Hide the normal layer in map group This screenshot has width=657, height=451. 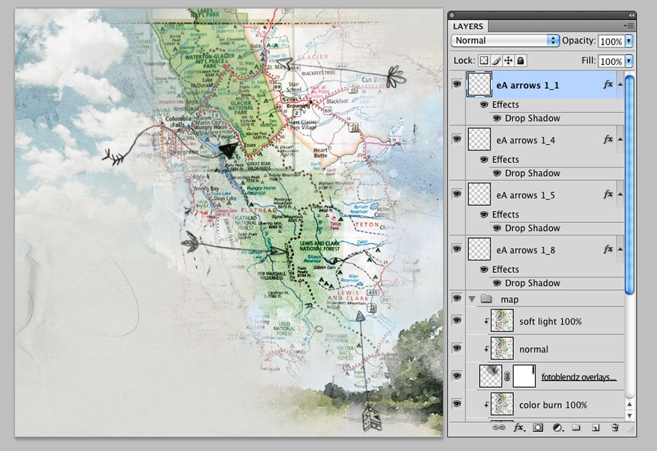(457, 348)
